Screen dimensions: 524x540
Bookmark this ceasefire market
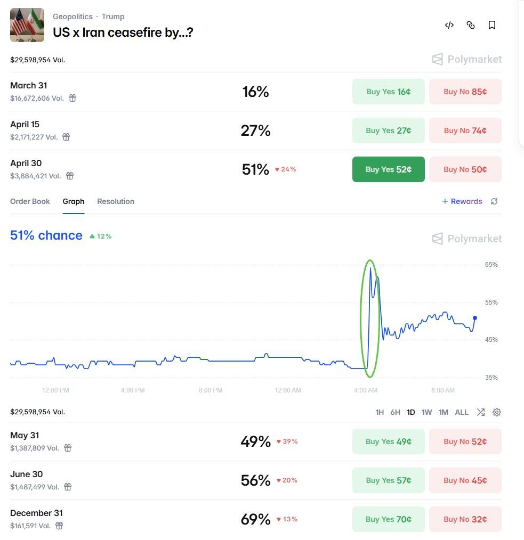click(492, 25)
